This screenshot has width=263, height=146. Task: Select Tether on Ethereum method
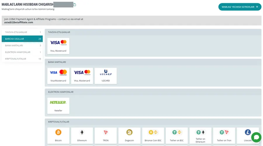pyautogui.click(x=200, y=135)
